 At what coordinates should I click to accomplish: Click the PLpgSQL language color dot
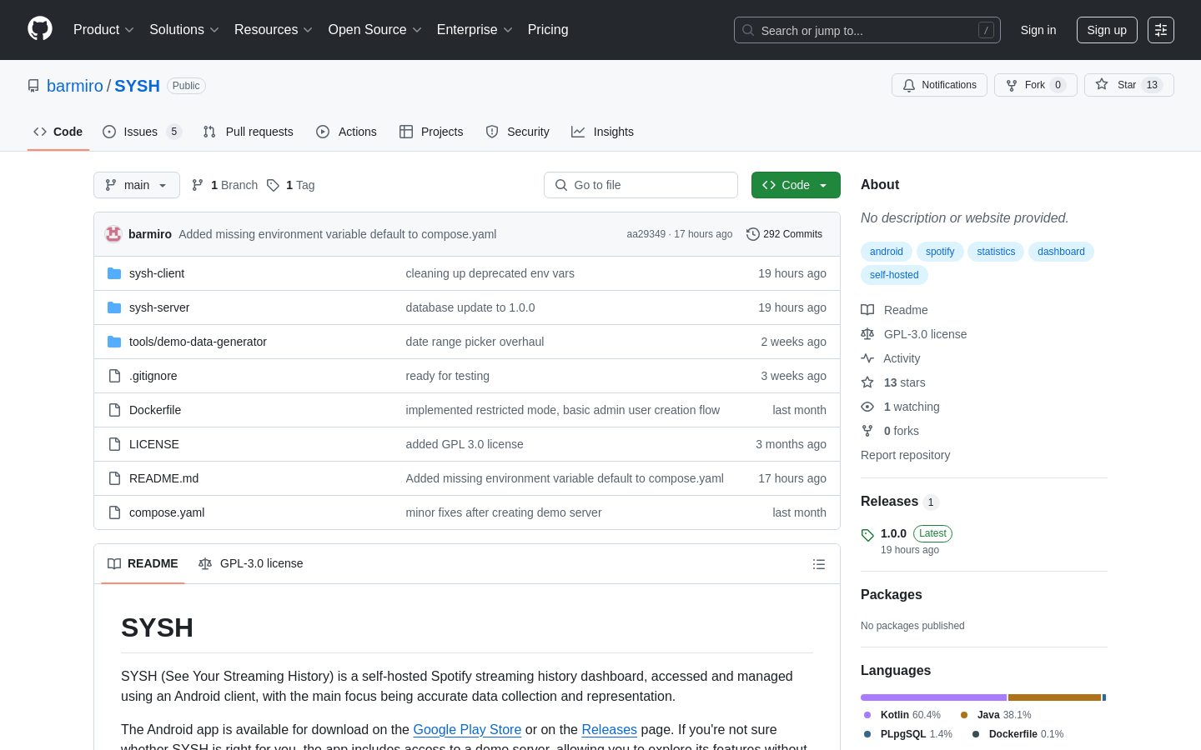(867, 734)
